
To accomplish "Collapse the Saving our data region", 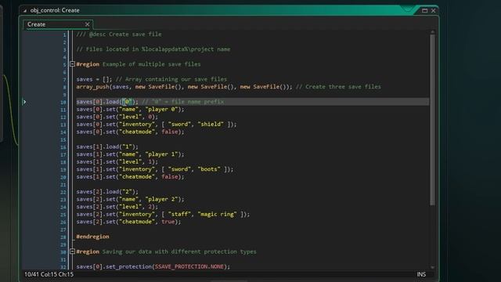I will tap(72, 251).
